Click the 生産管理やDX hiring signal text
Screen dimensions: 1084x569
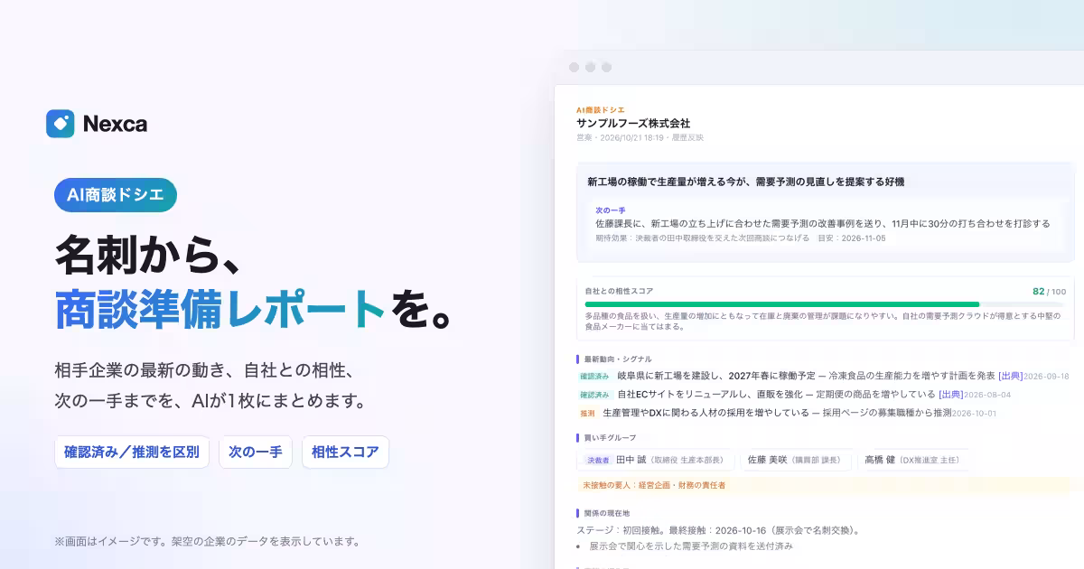coord(777,413)
